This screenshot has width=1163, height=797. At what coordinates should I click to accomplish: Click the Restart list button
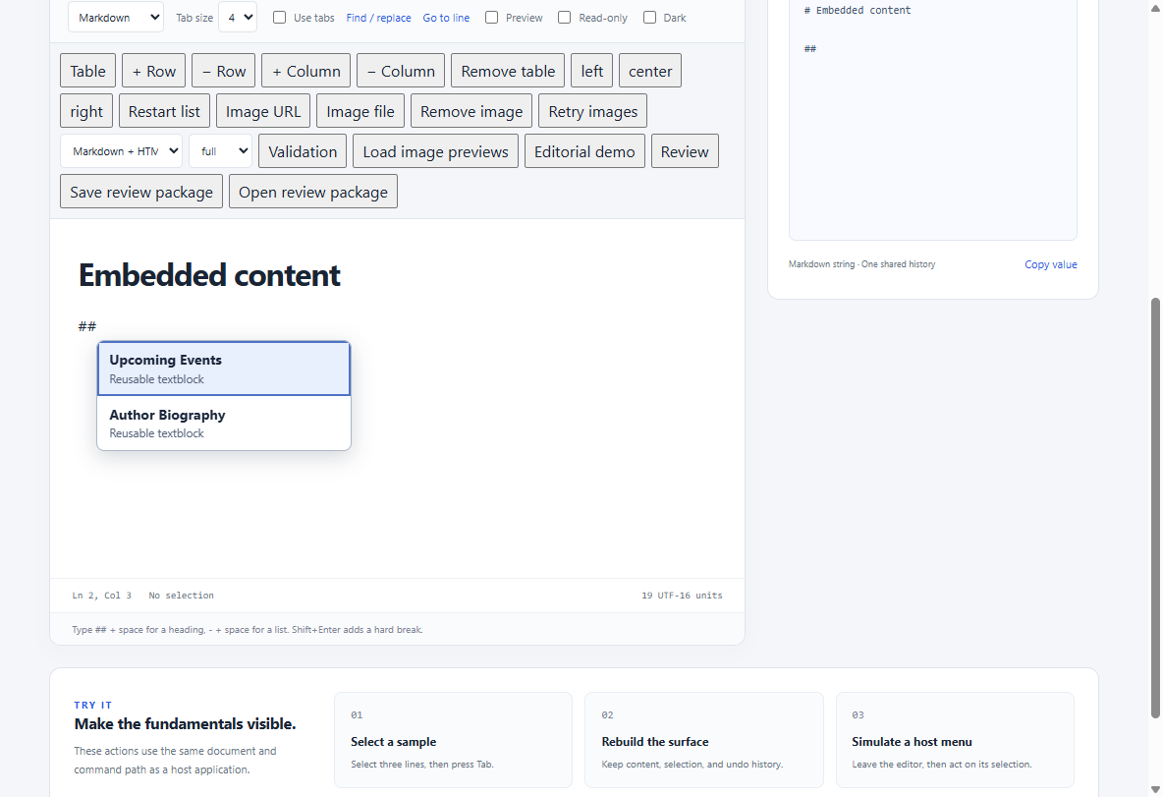coord(164,111)
